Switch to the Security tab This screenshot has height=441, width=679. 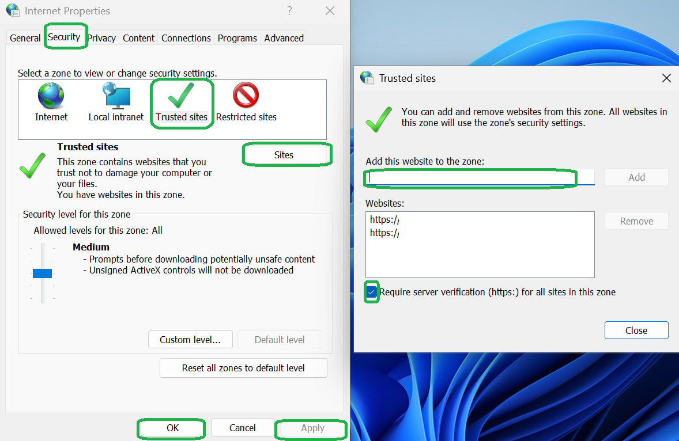click(x=64, y=37)
